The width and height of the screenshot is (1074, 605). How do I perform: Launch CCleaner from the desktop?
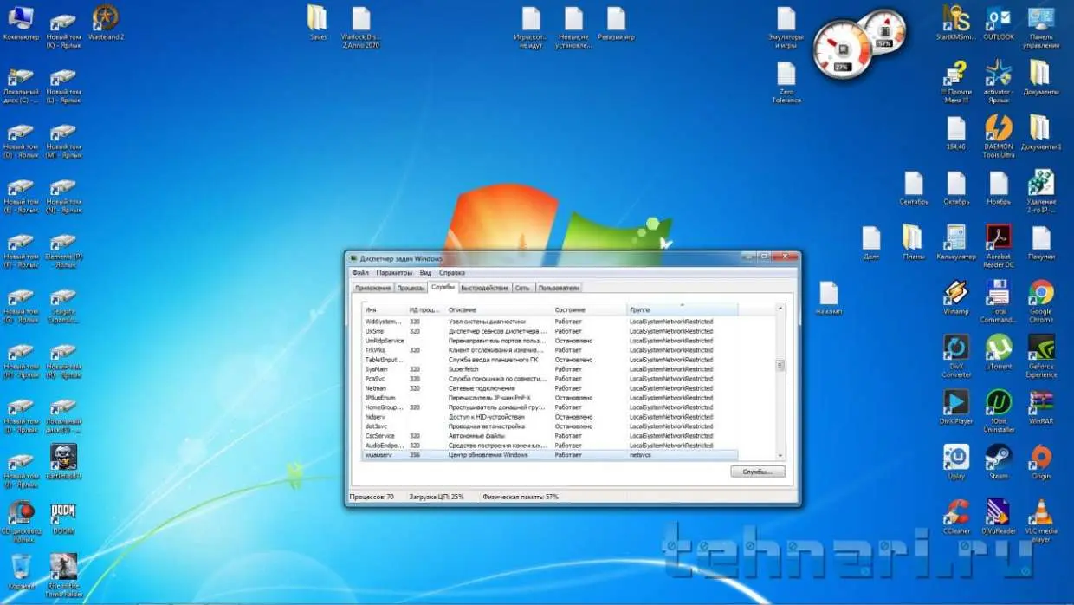coord(956,517)
